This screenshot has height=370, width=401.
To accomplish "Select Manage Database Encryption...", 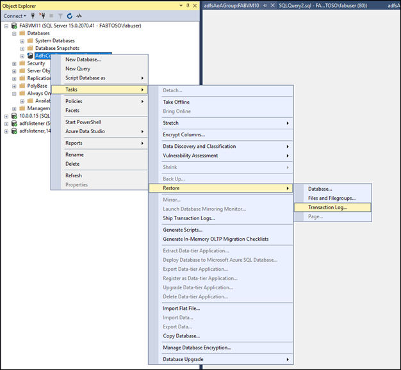I will pos(221,348).
